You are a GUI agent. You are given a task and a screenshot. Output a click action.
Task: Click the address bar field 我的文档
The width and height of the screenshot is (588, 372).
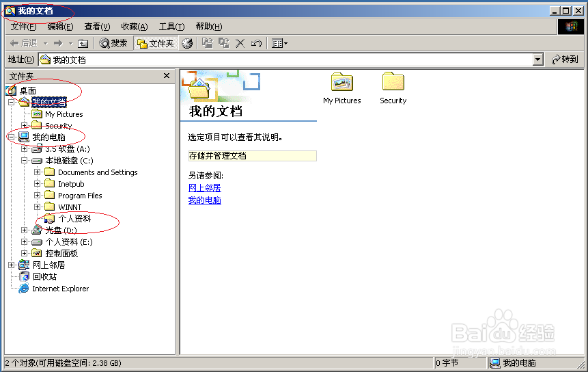[x=286, y=59]
